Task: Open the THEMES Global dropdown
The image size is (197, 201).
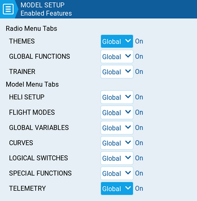Action: [x=117, y=41]
